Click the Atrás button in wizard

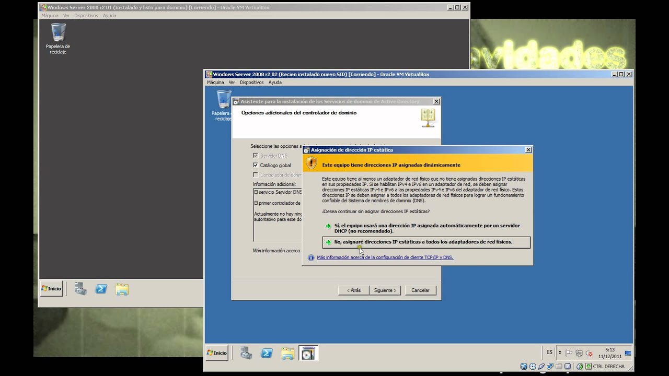point(354,290)
